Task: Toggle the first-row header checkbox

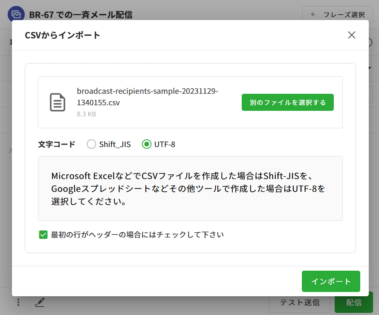Action: pyautogui.click(x=43, y=234)
